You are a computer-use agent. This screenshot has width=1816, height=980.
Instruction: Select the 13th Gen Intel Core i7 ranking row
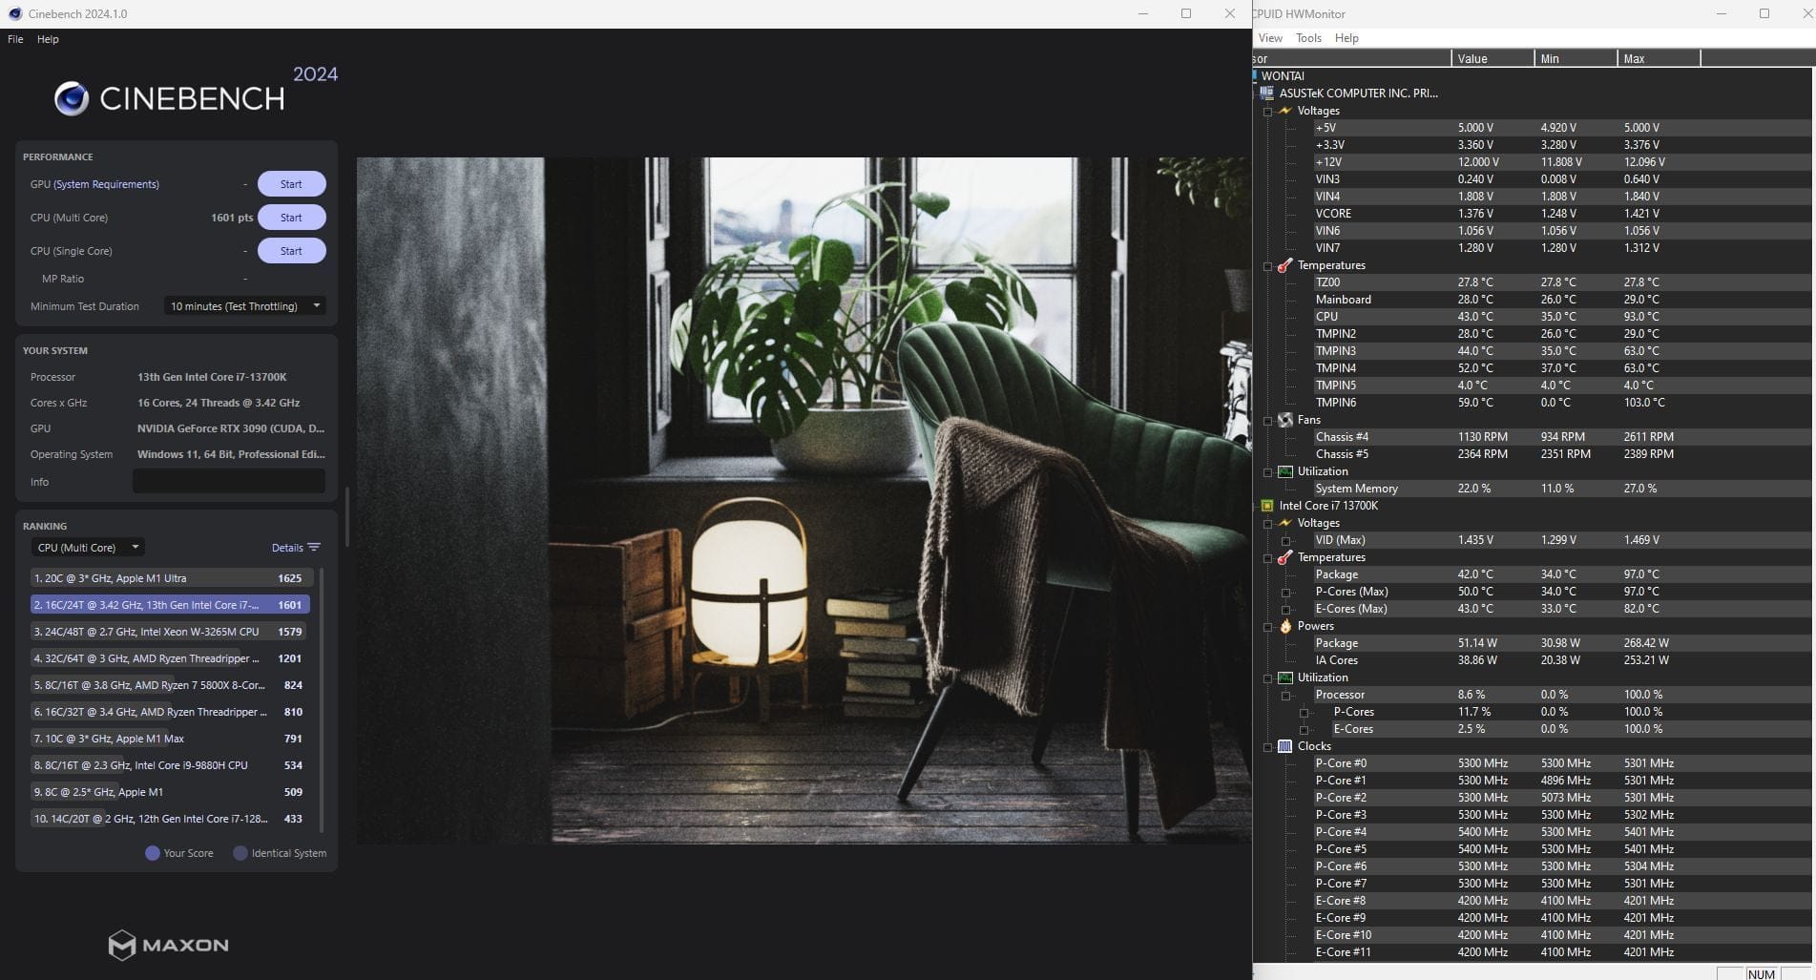click(170, 605)
